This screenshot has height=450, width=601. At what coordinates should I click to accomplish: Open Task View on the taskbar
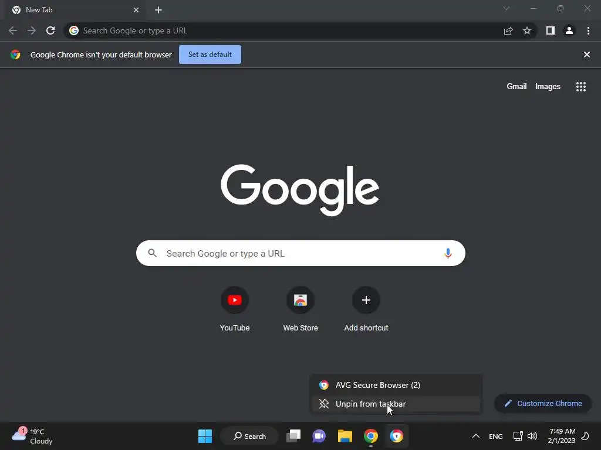pyautogui.click(x=293, y=436)
